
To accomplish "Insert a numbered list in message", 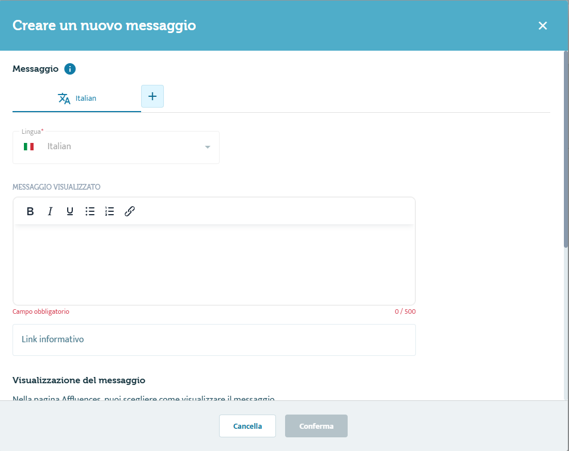I will [110, 211].
